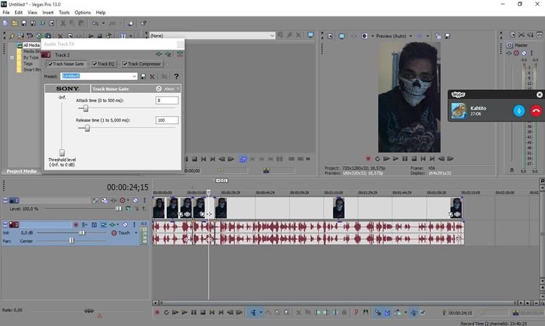Screen dimensions: 545x326
Task: Open plug-in help question mark
Action: [176, 77]
